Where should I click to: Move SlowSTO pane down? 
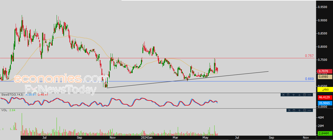(300, 95)
